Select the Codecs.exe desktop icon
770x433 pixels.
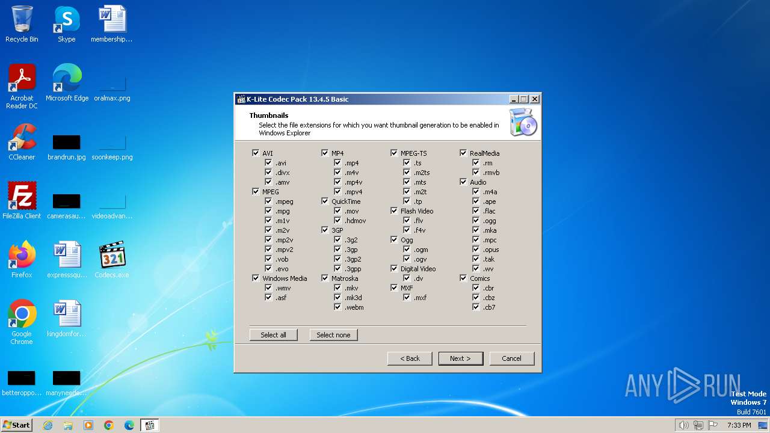click(x=112, y=260)
